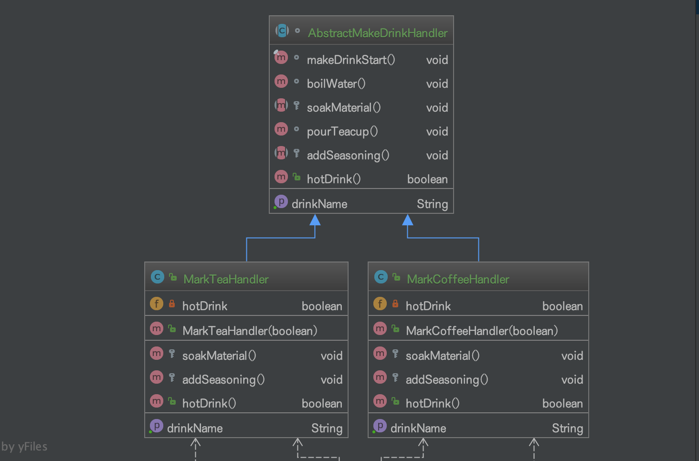Click the method icon of soakMaterial() in MarkCoffeeHandler

(380, 353)
